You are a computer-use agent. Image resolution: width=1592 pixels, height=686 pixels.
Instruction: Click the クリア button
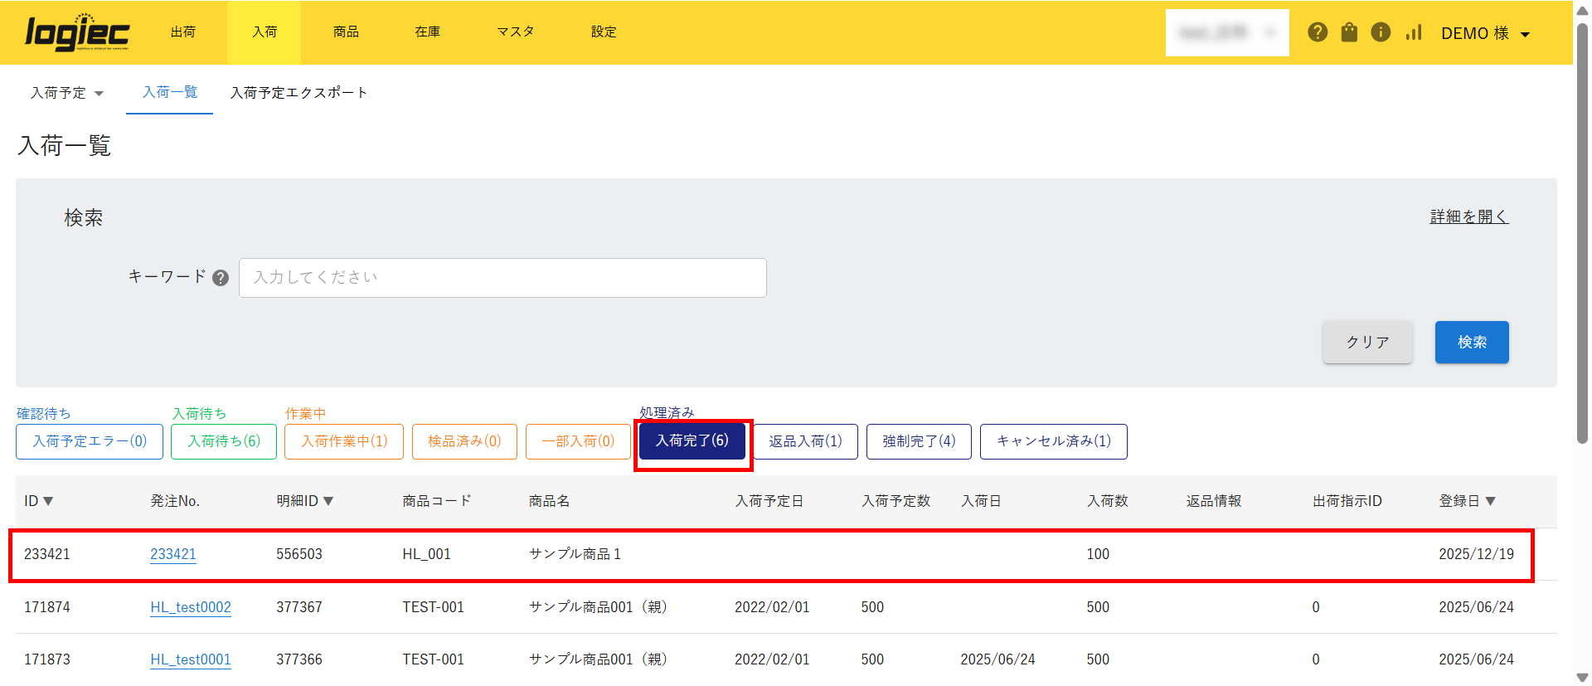point(1367,342)
